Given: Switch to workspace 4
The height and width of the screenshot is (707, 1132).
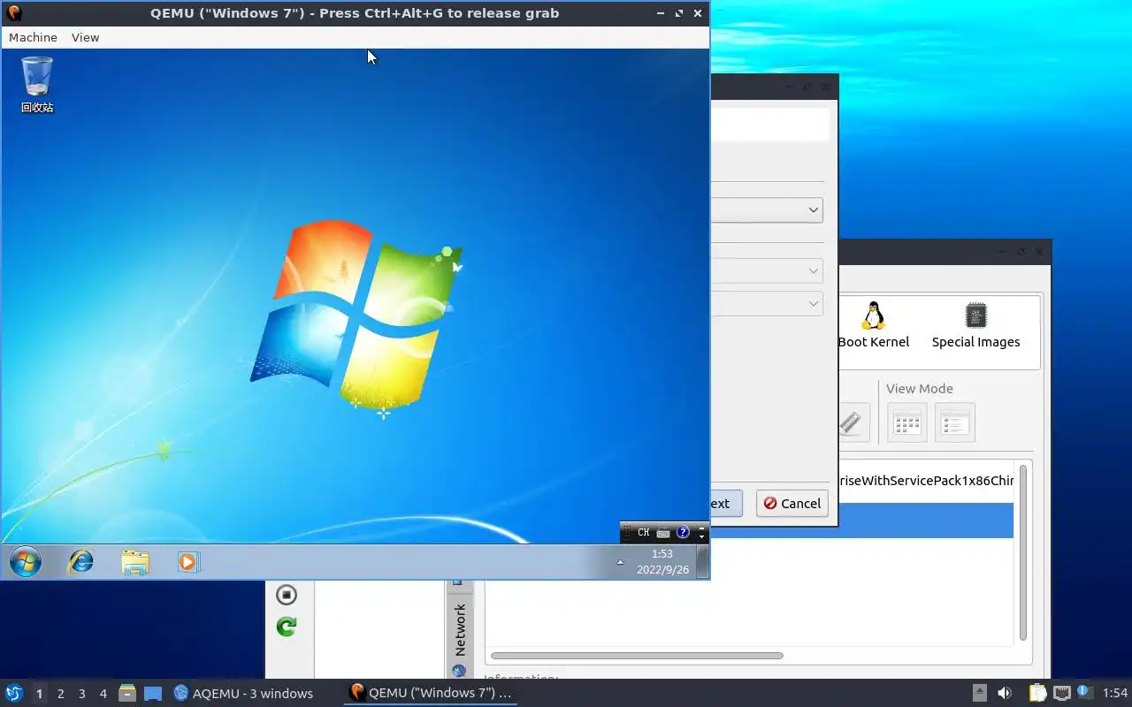Looking at the screenshot, I should tap(103, 694).
